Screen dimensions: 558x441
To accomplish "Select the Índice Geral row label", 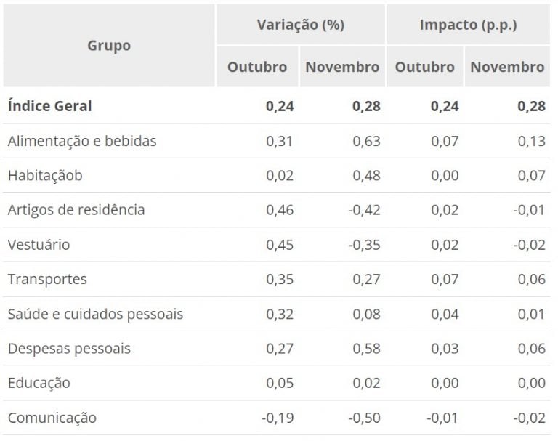I will click(x=50, y=106).
